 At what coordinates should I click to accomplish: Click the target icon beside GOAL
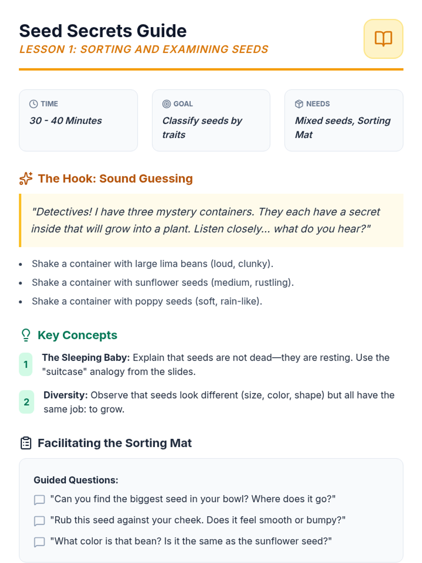pyautogui.click(x=166, y=104)
